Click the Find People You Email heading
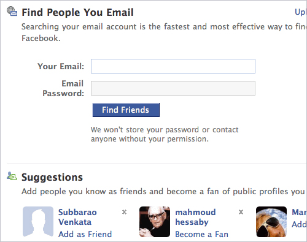307x242 pixels. coord(77,12)
